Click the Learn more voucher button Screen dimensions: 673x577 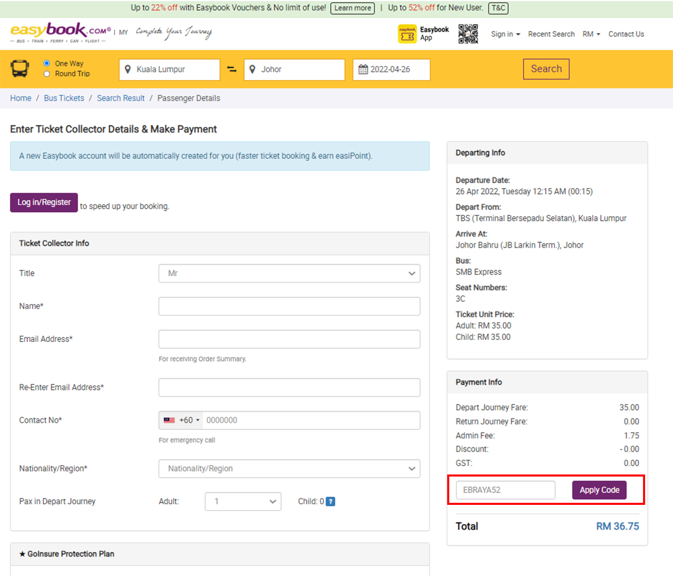(x=353, y=8)
